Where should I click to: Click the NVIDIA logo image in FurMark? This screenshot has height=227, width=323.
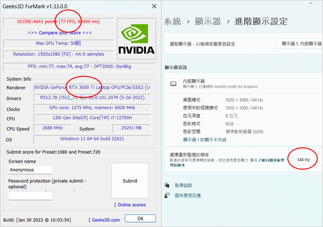point(136,39)
